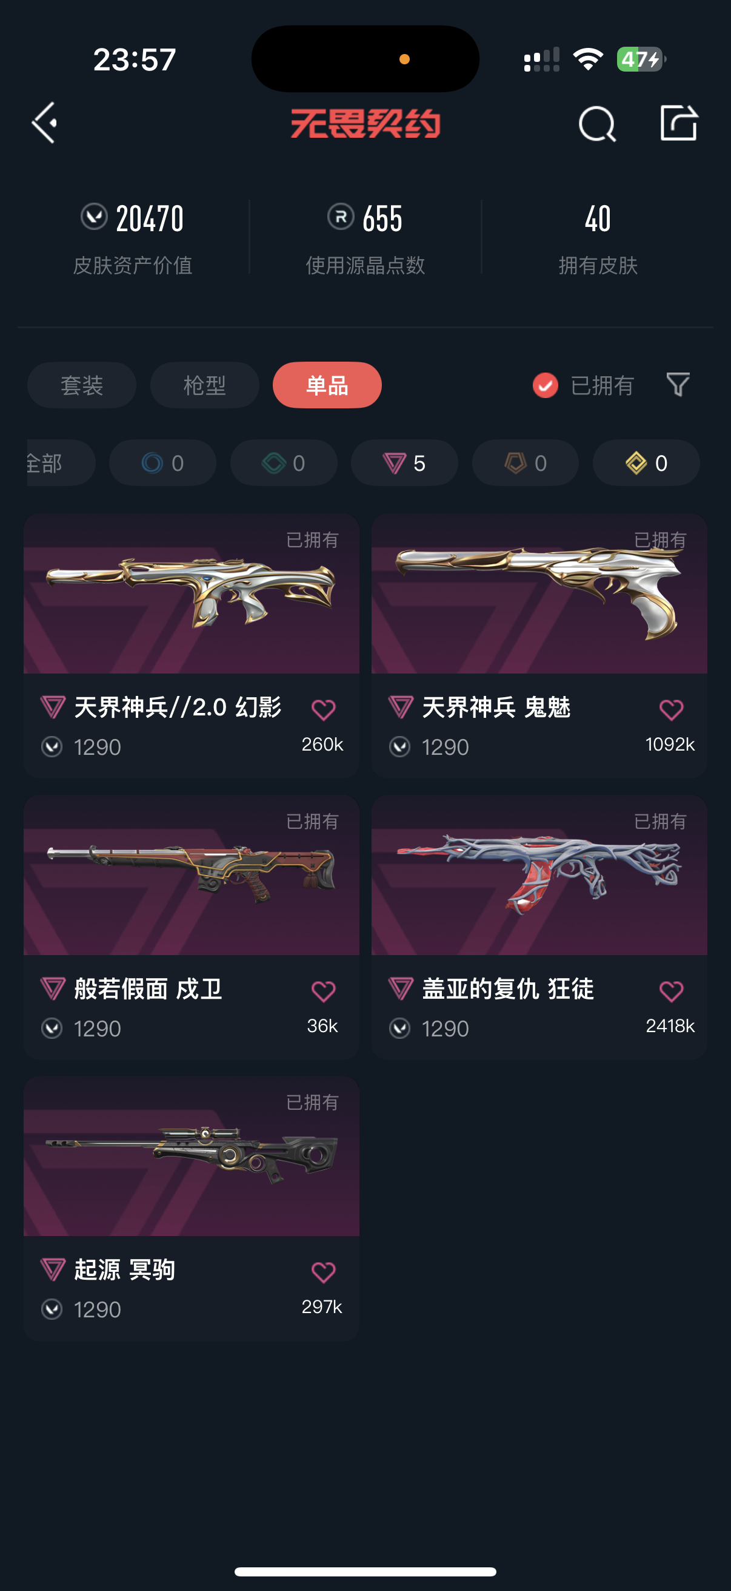731x1591 pixels.
Task: Select the yellow diamond tier filter
Action: [x=647, y=462]
